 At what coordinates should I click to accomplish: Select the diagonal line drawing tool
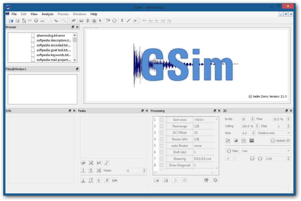[x=128, y=21]
